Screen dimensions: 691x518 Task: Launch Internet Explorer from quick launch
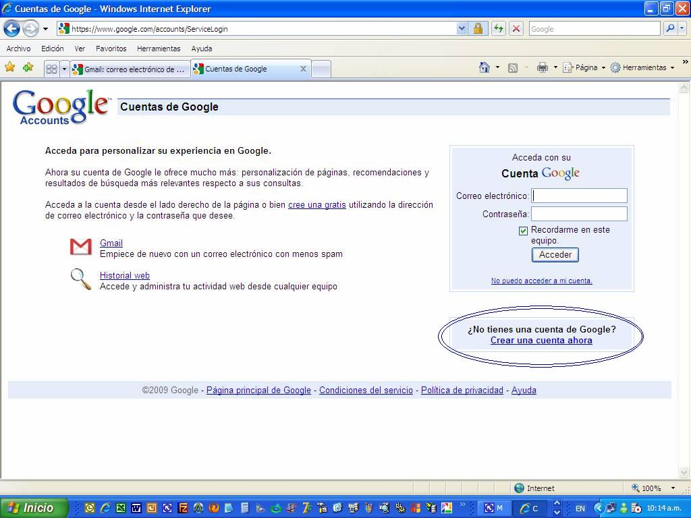pos(105,508)
